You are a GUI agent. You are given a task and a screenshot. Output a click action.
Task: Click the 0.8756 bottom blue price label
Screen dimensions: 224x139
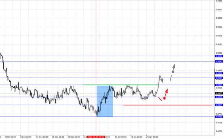[x=219, y=117]
